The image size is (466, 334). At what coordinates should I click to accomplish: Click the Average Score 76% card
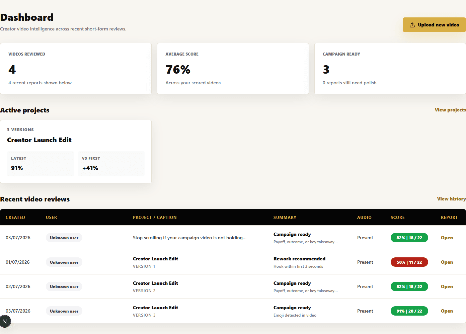coord(233,69)
